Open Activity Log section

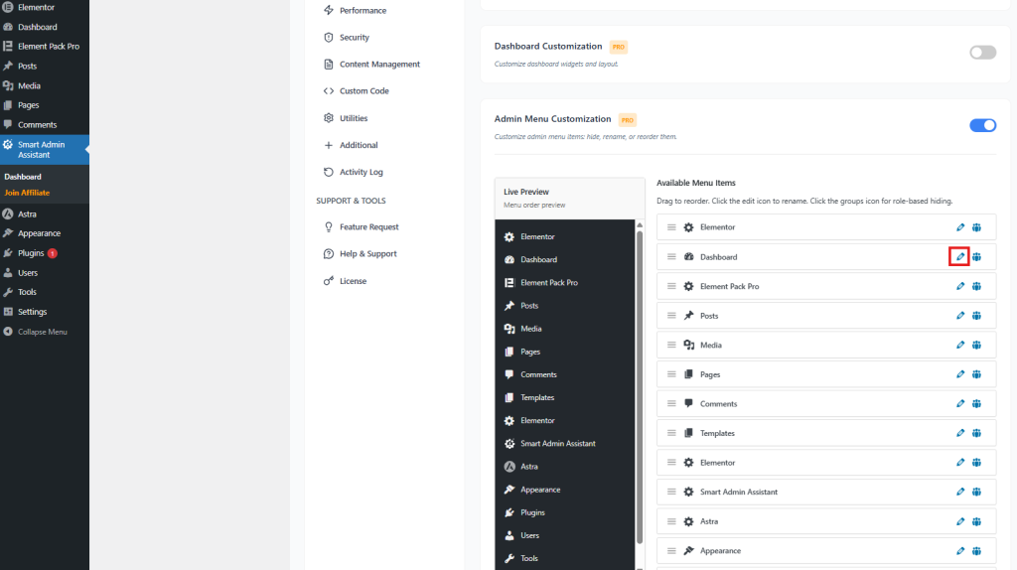pos(354,172)
